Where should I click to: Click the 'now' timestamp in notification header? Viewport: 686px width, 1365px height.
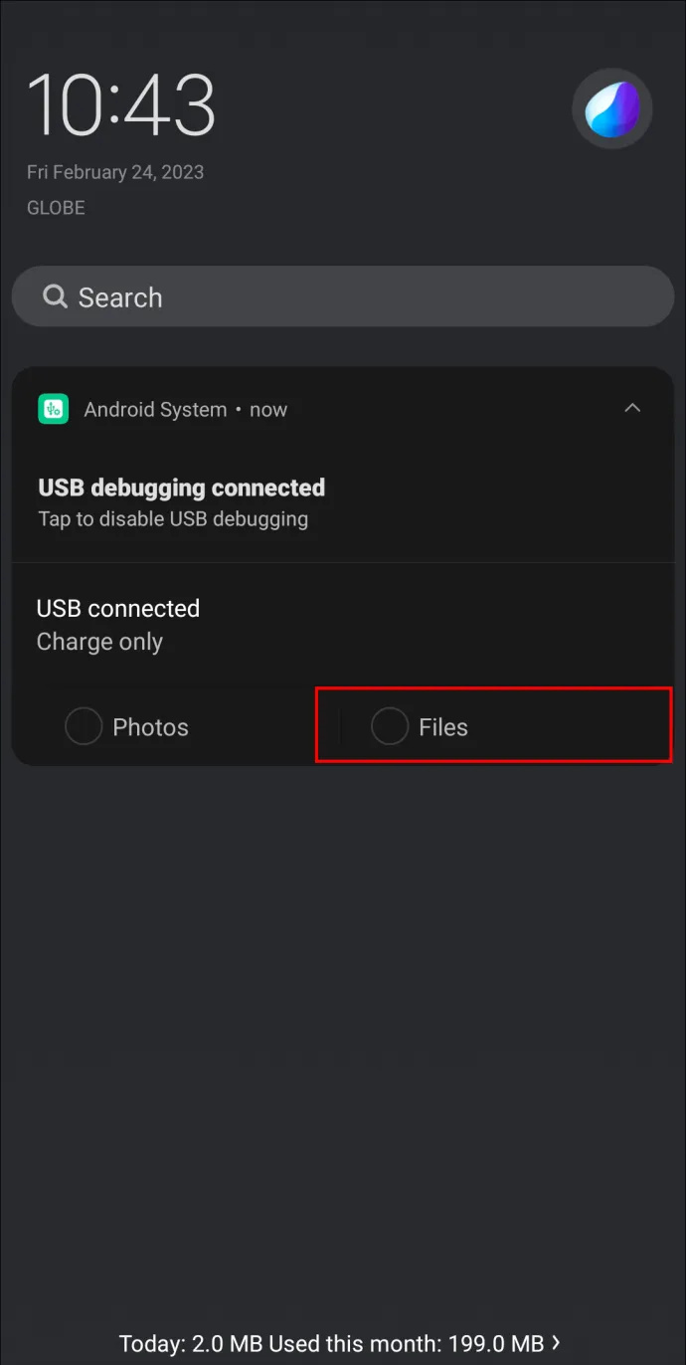268,409
